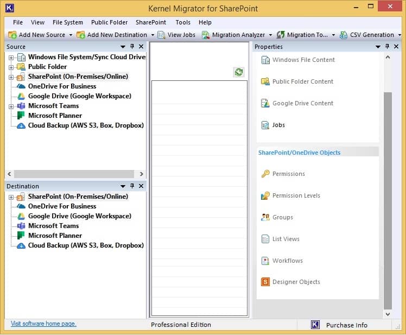Click the Microsoft Teams icon in Destination
Screen dimensions: 406x335
point(21,226)
